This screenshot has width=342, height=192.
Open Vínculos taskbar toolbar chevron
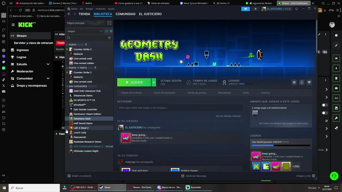coord(319,188)
